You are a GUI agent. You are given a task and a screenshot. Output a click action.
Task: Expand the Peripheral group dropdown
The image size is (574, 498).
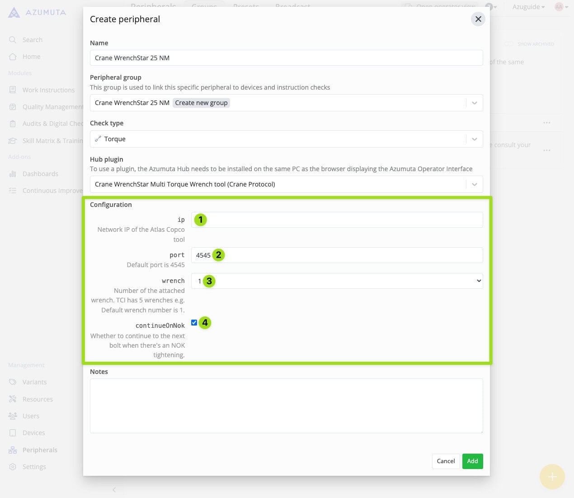[474, 103]
